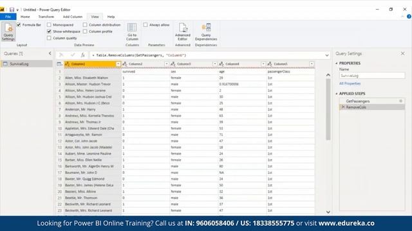
Task: Collapse the Queries pane
Action: pos(50,53)
